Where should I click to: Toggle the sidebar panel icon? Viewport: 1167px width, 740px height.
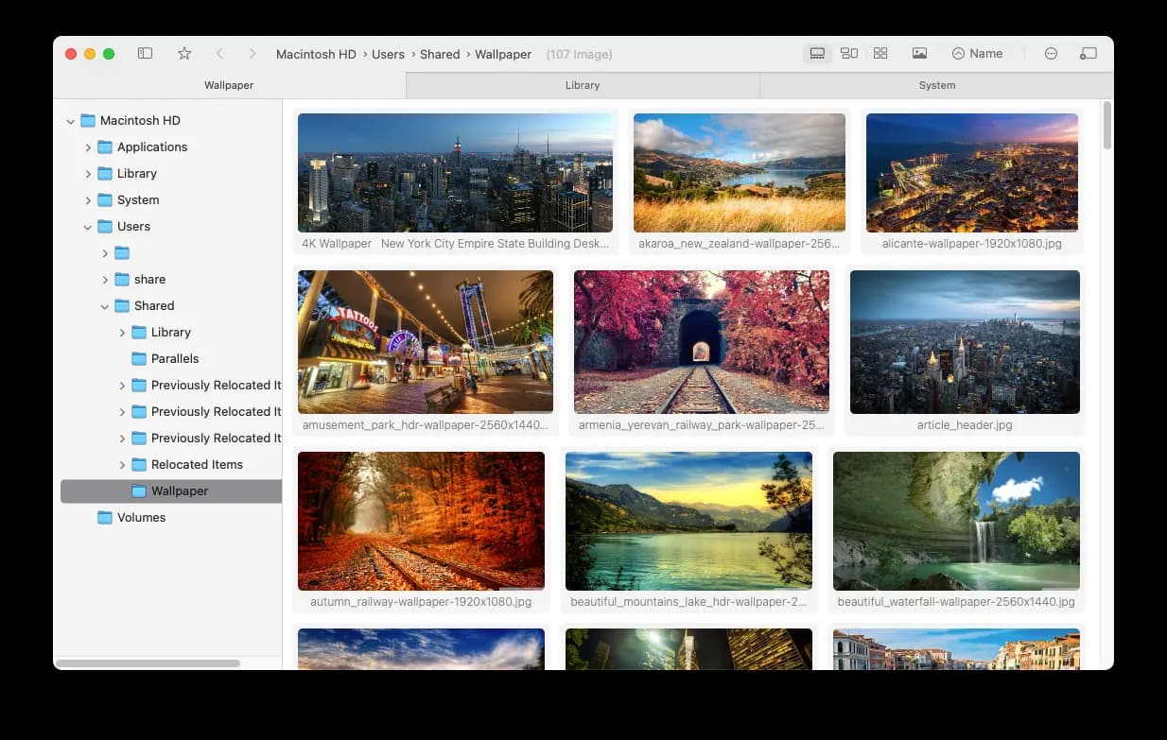coord(145,54)
